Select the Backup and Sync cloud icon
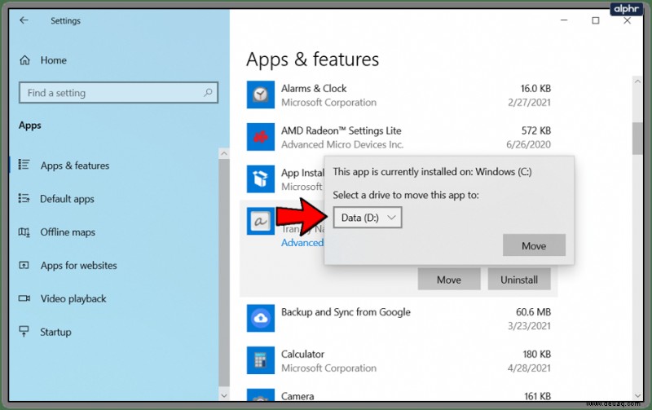Image resolution: width=652 pixels, height=410 pixels. tap(260, 318)
